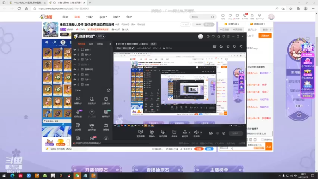This screenshot has height=179, width=318.
Task: Click the microphone icon in companion app
Action: 185,132
